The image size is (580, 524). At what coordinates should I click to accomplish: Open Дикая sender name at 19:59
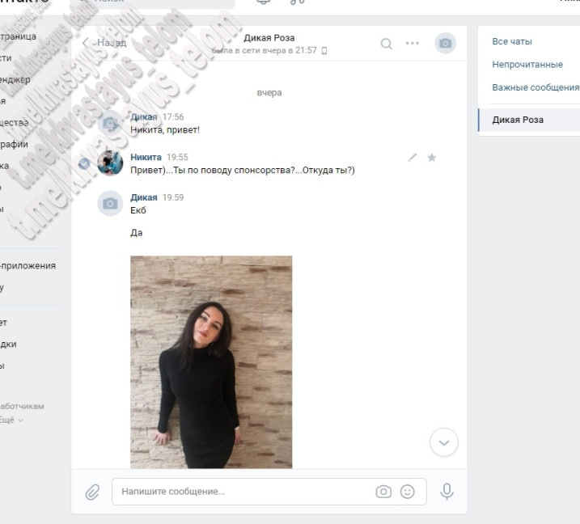(x=144, y=197)
